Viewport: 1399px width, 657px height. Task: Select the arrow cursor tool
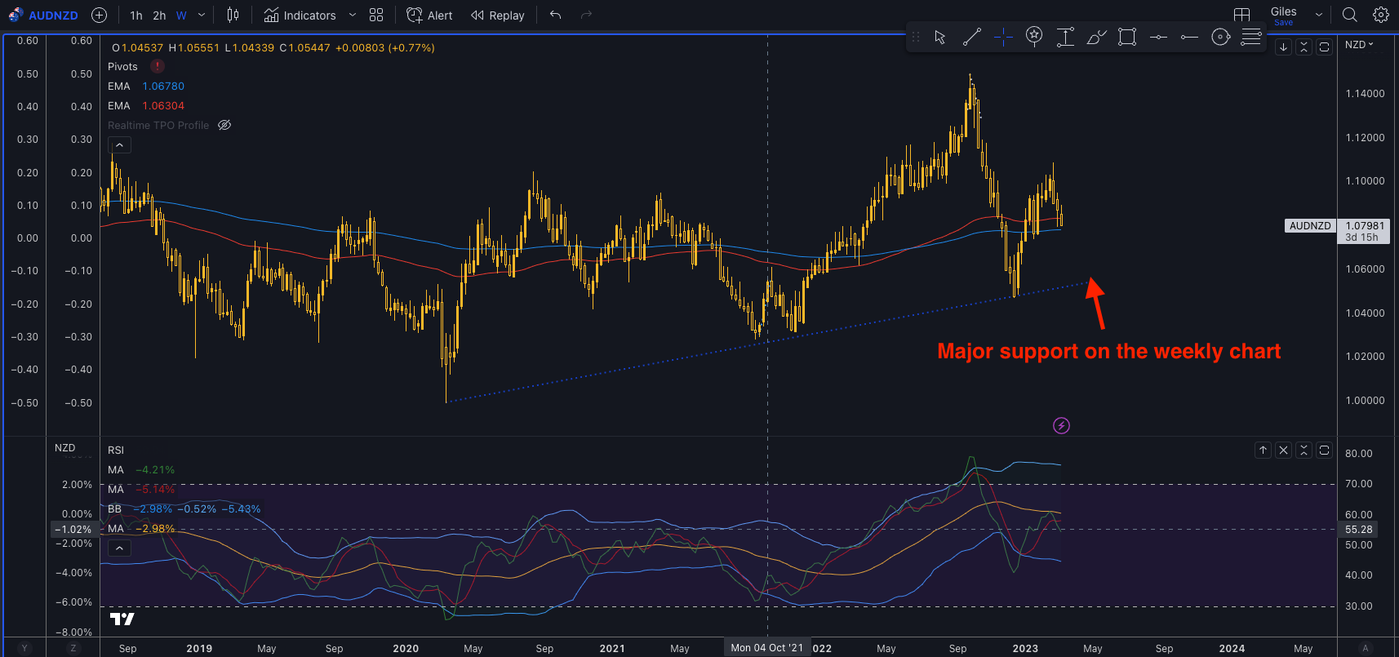940,37
